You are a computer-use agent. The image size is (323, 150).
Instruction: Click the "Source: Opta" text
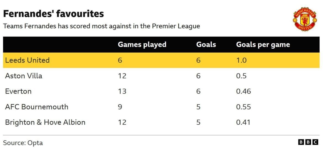tap(23, 143)
